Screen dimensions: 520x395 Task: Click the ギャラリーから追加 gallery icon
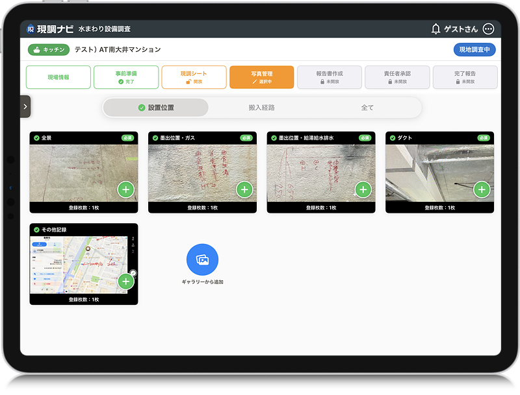202,259
